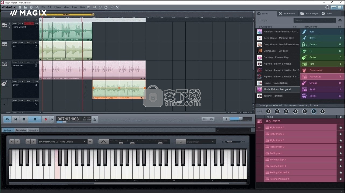Select the Synth instrument category
Screen dimensions: 345x193
coord(322,90)
